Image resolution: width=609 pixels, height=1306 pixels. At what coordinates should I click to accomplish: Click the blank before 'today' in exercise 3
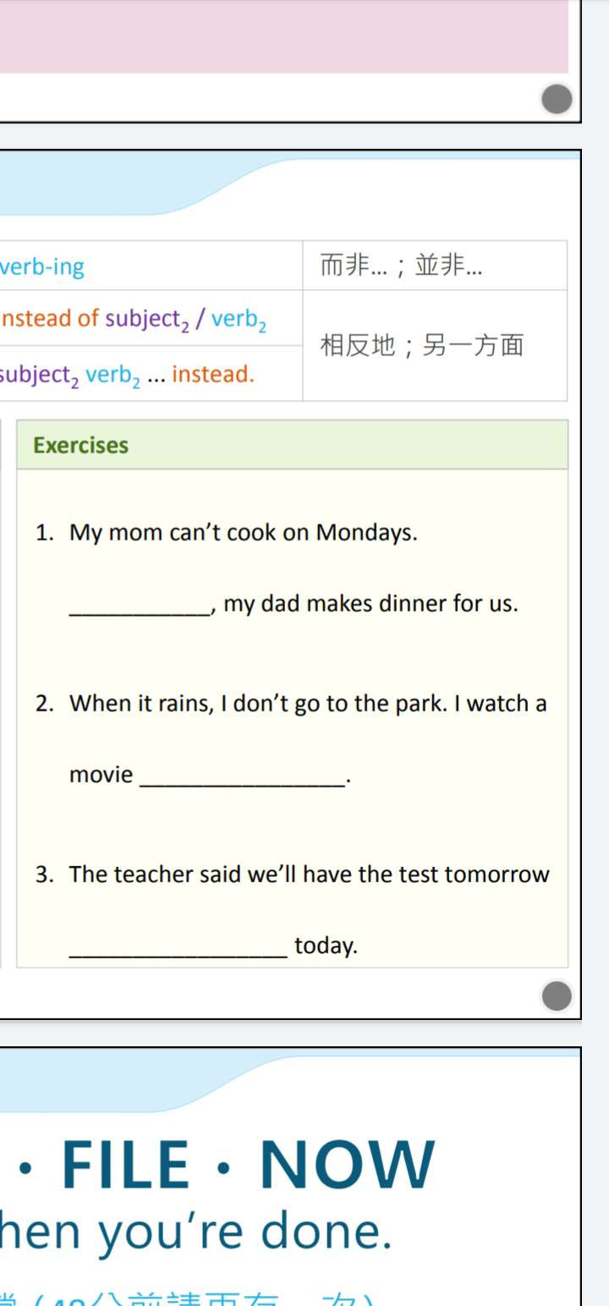pyautogui.click(x=178, y=946)
